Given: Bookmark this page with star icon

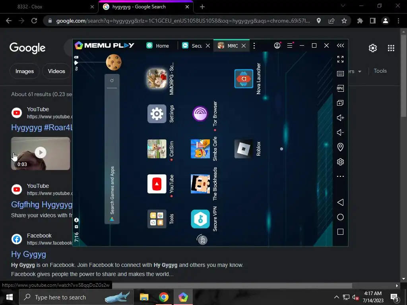Looking at the screenshot, I should click(344, 21).
